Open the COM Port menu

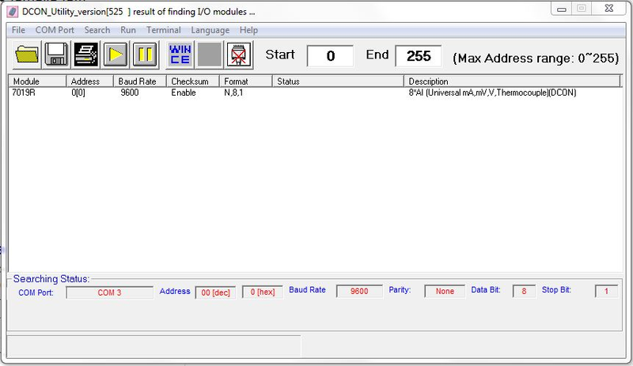[55, 30]
